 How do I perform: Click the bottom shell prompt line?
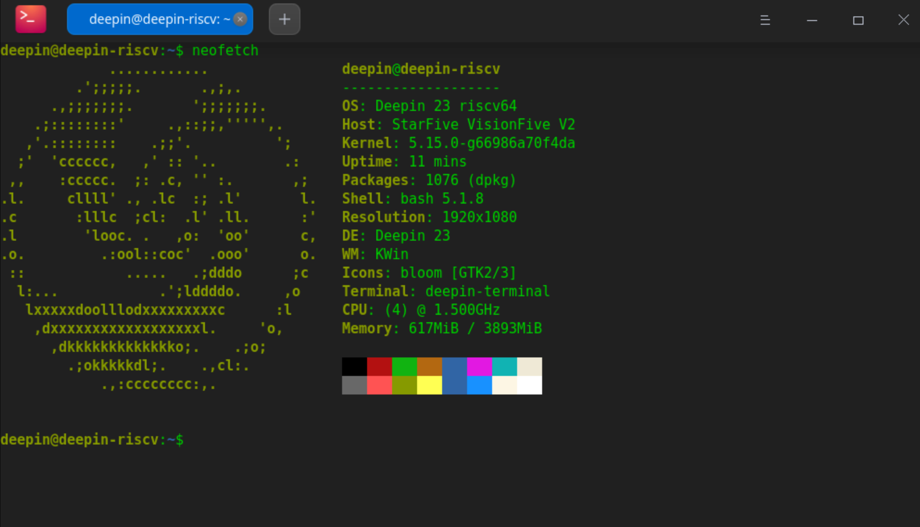click(x=92, y=440)
